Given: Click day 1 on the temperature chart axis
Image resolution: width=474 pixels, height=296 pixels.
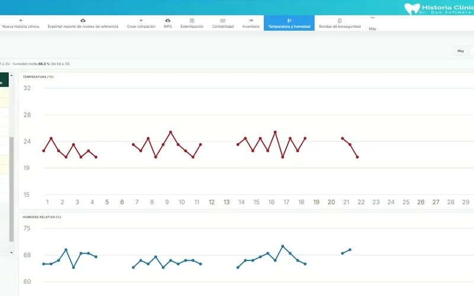Looking at the screenshot, I should point(47,202).
